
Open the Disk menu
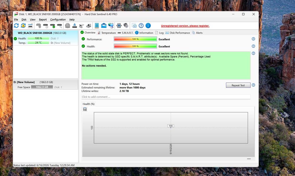point(24,19)
